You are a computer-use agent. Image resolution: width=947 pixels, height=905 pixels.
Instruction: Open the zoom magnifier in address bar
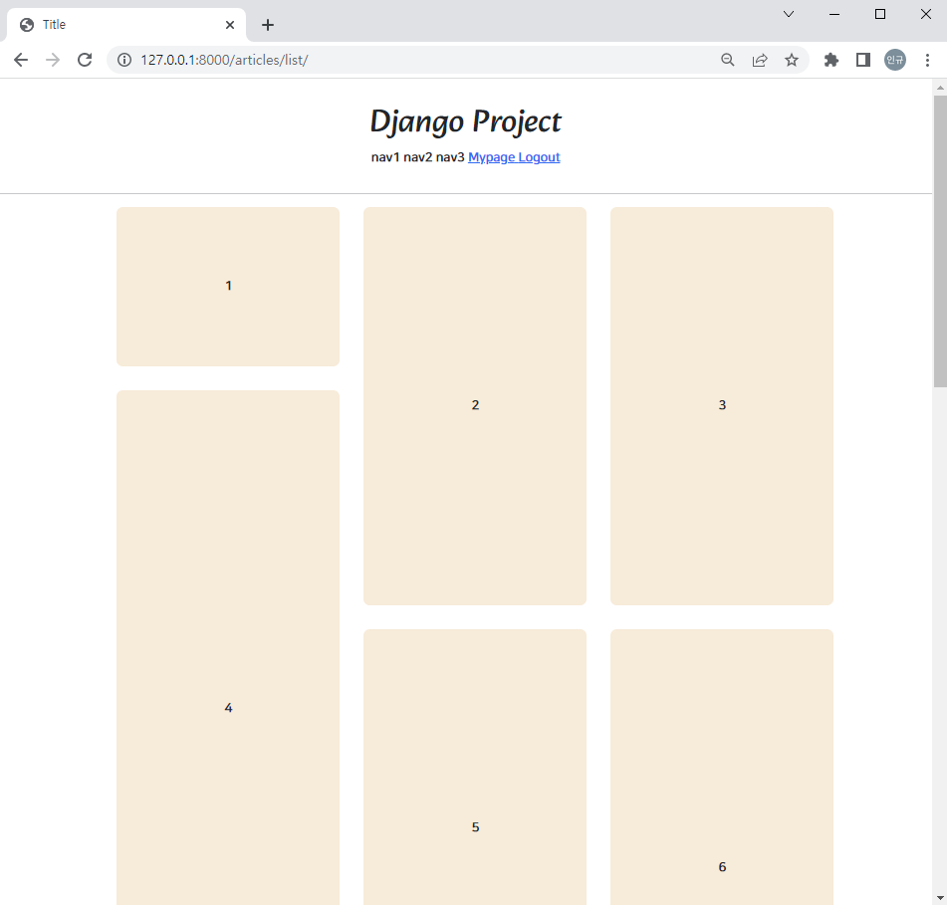[728, 60]
